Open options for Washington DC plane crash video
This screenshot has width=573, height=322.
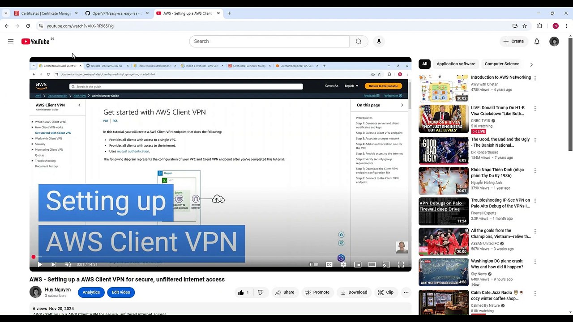(535, 262)
